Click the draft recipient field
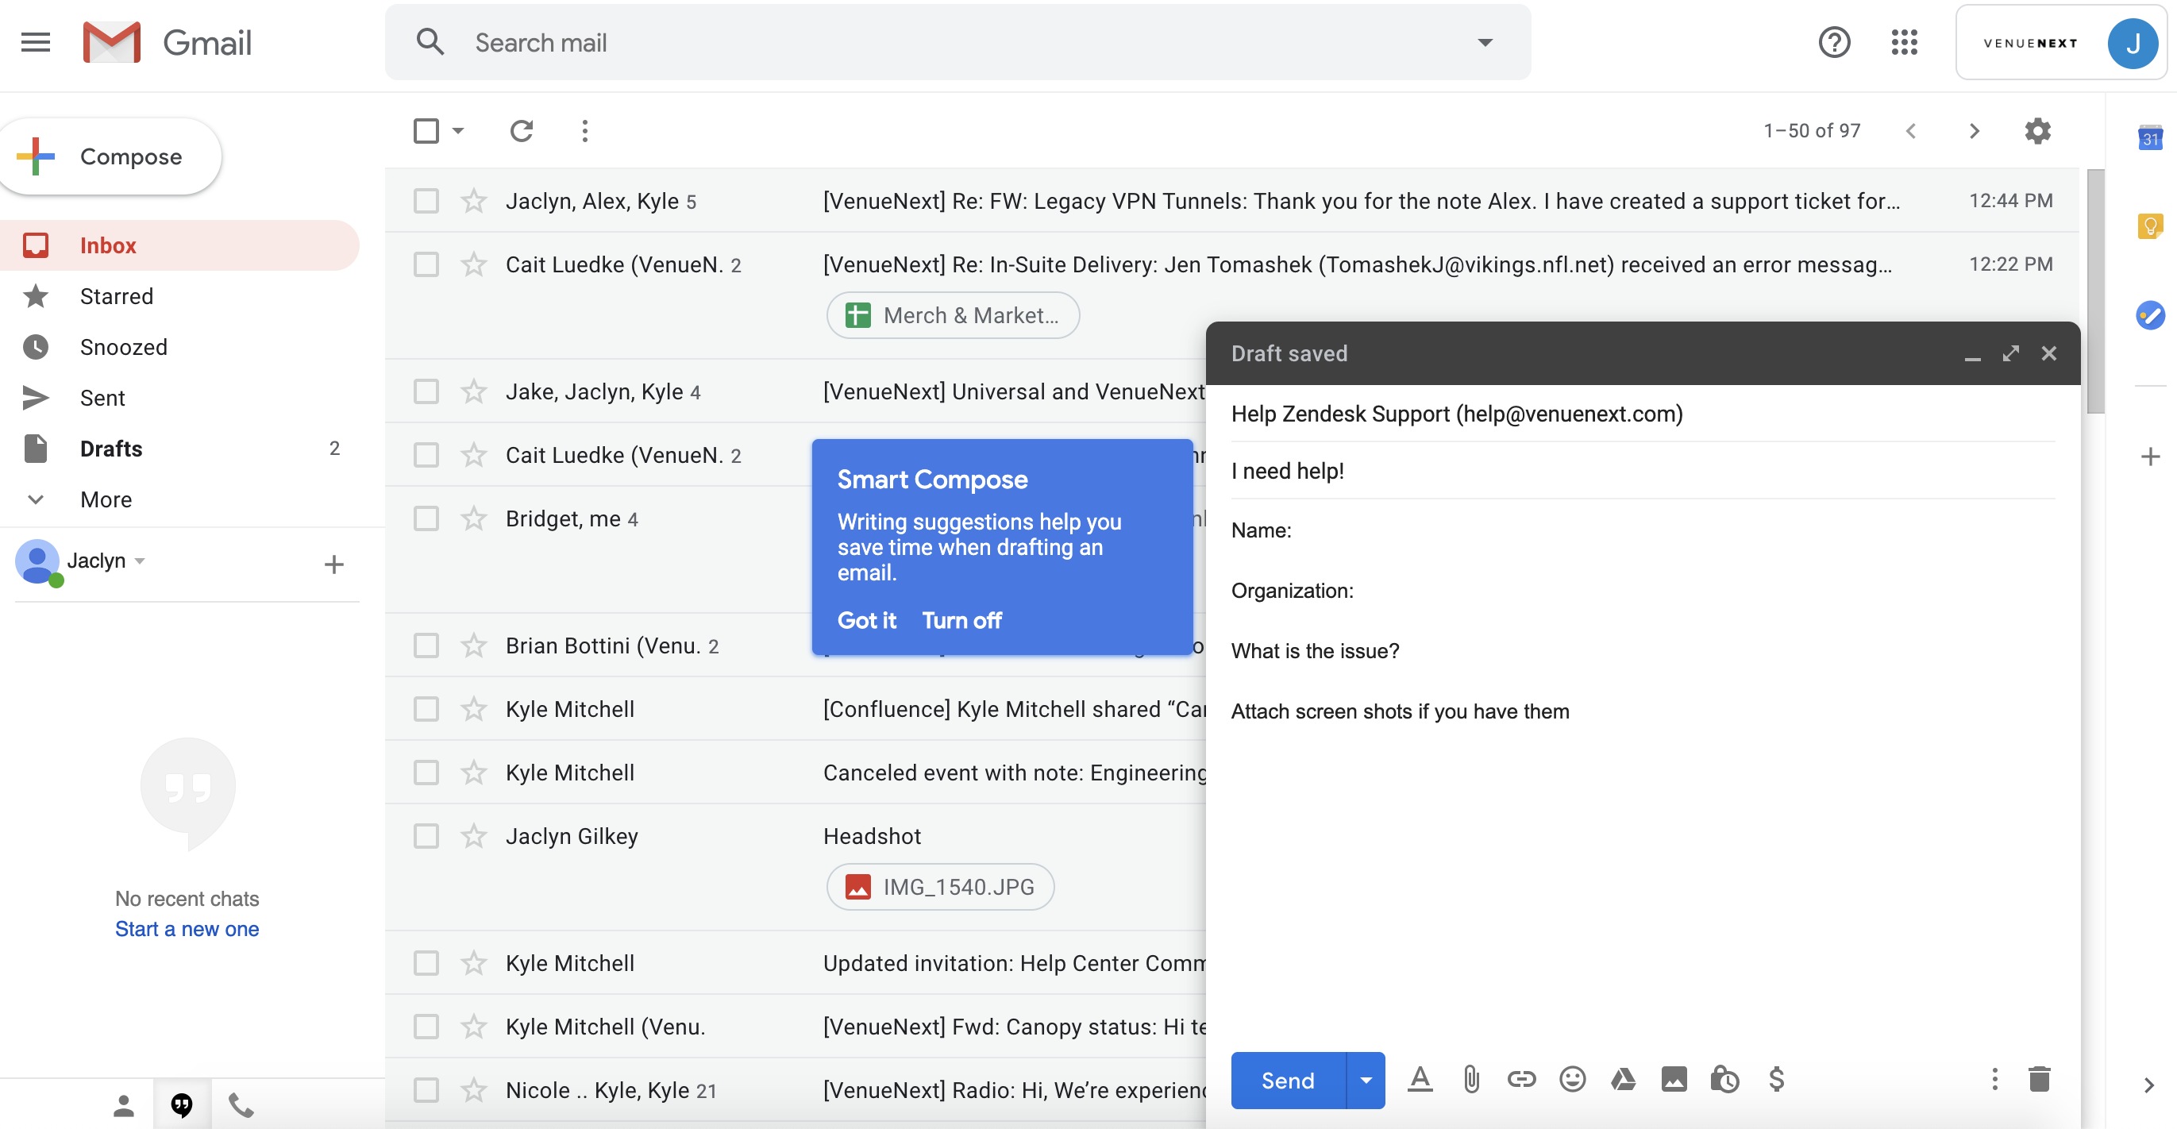Viewport: 2177px width, 1129px height. coord(1642,413)
